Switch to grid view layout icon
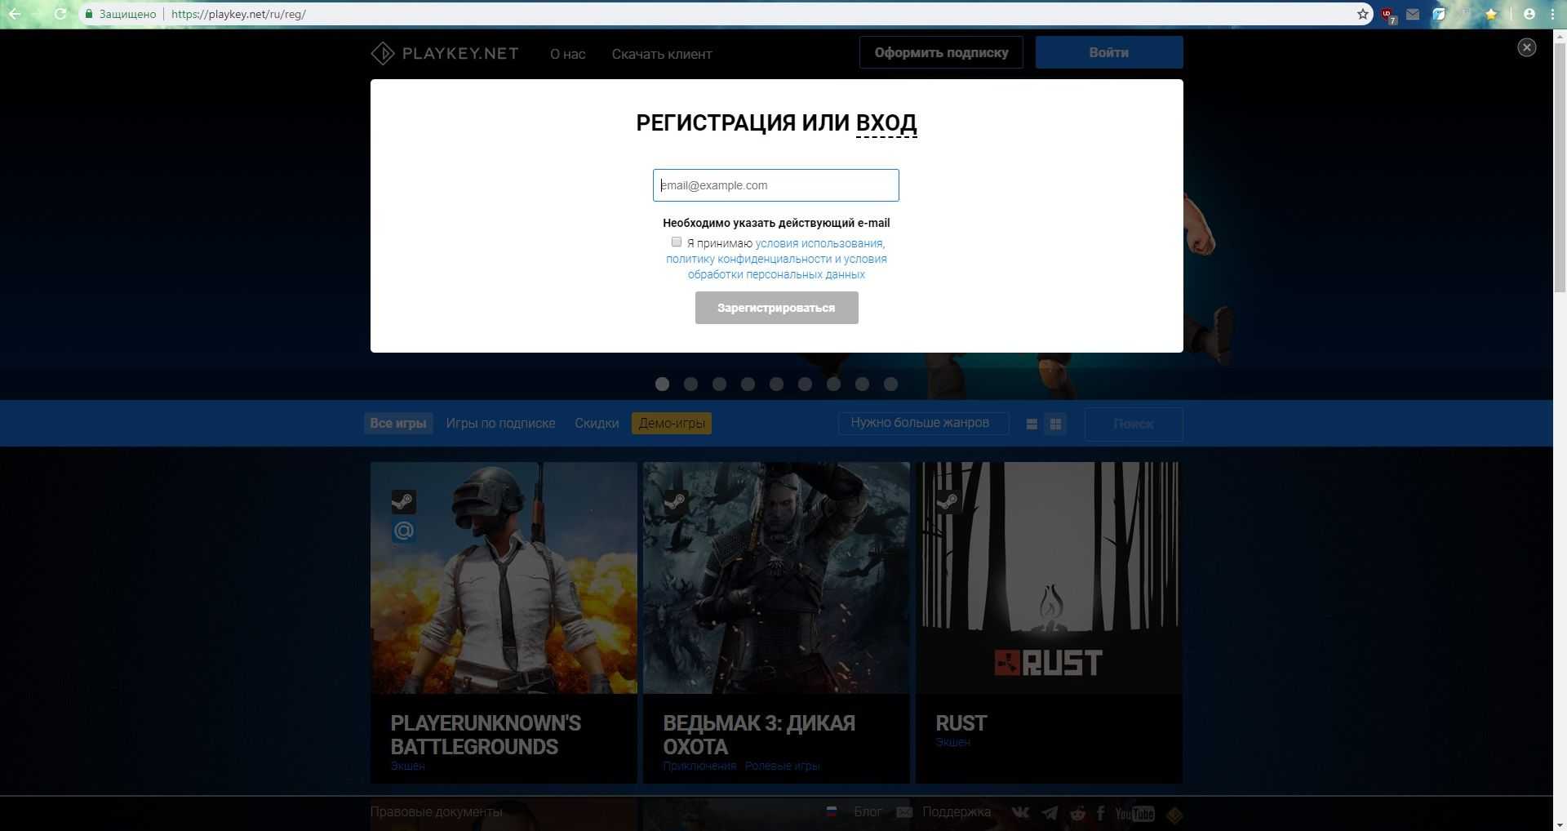The width and height of the screenshot is (1567, 831). point(1055,424)
